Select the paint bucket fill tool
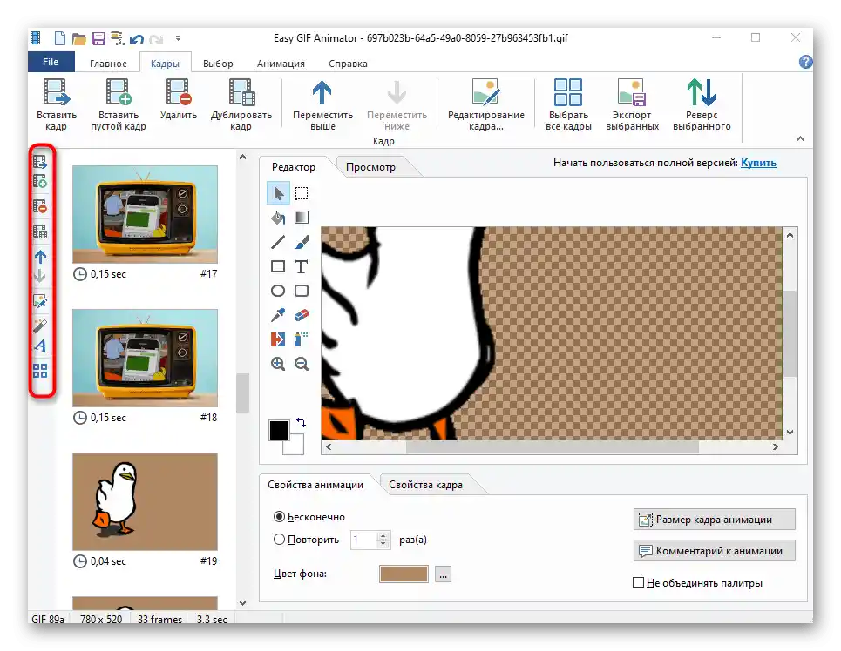Screen dimensions: 841x651 point(278,218)
